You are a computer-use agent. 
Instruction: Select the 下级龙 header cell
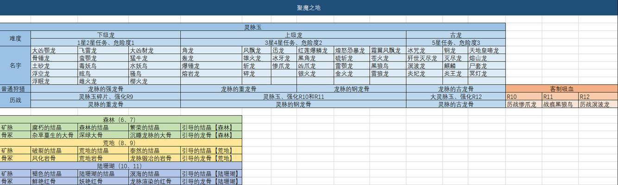coord(106,35)
